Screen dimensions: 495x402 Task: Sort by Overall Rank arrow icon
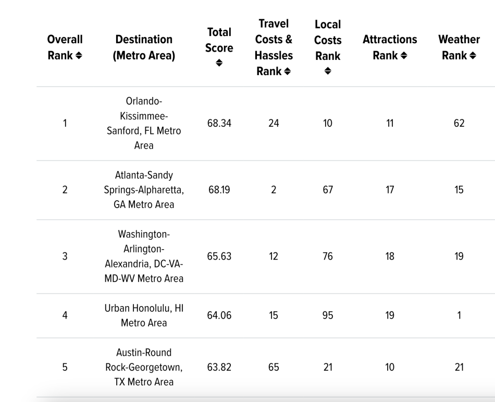click(79, 56)
